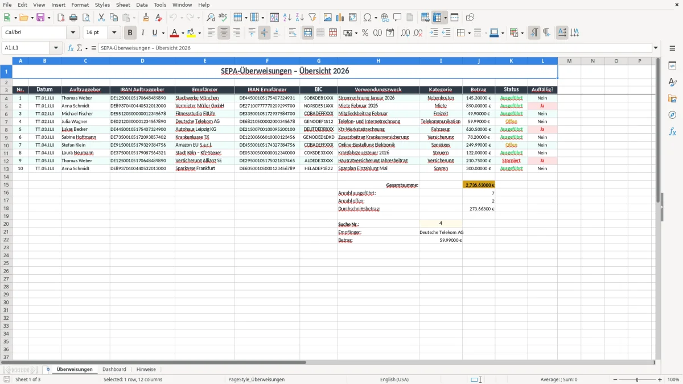Open the font color dropdown arrow
Viewport: 683px width, 384px height.
pos(183,33)
